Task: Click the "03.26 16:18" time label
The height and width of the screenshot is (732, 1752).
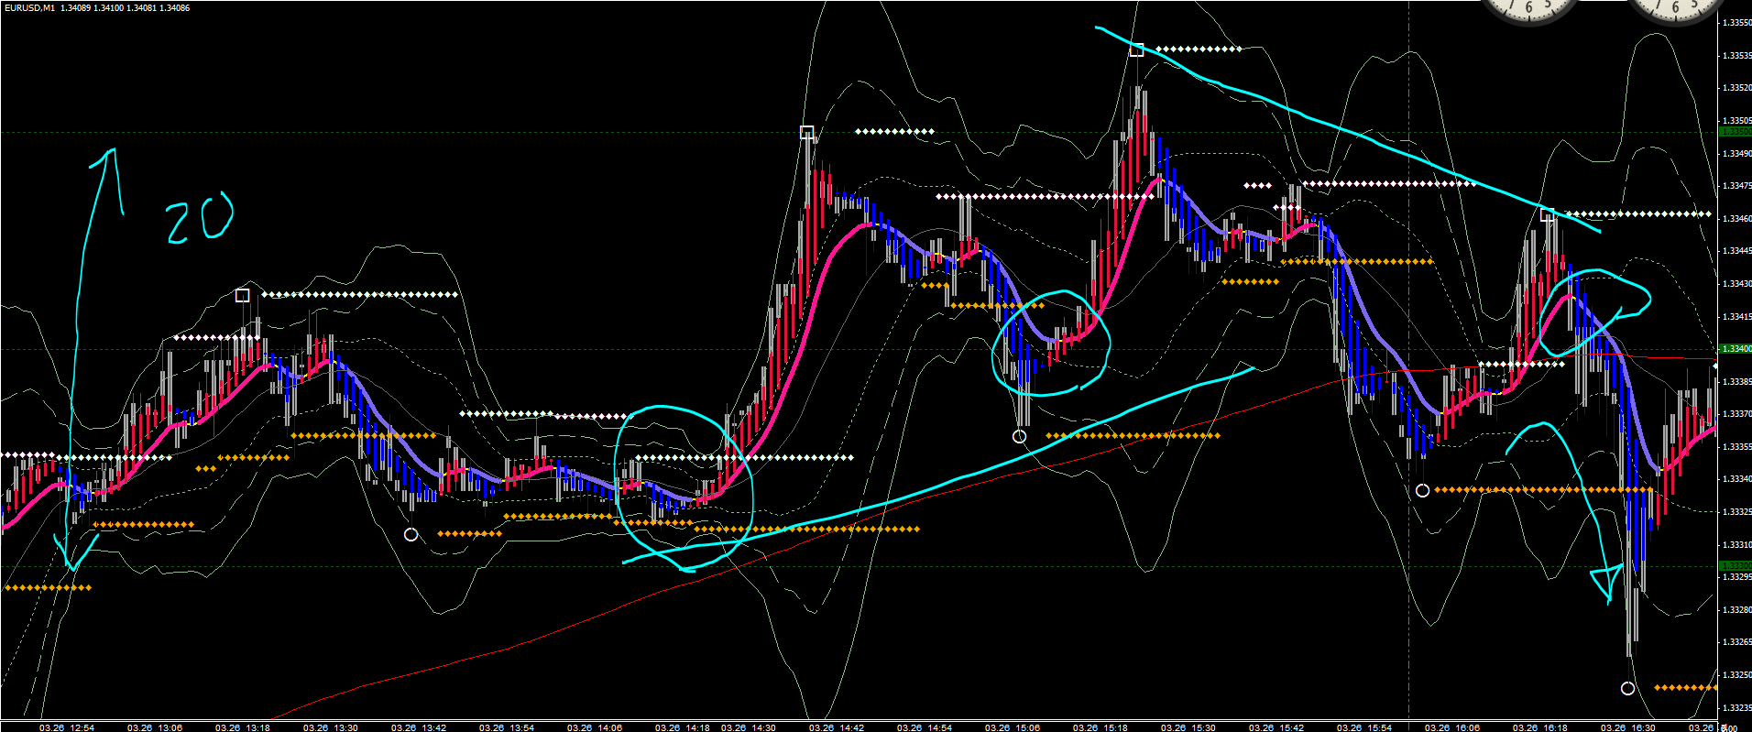Action: point(1540,727)
